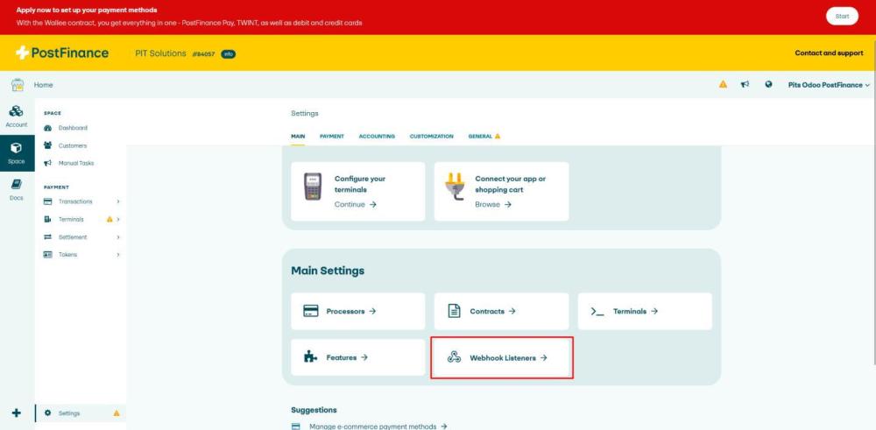Click the Home shop icon in breadcrumb
The width and height of the screenshot is (876, 430).
click(x=18, y=85)
